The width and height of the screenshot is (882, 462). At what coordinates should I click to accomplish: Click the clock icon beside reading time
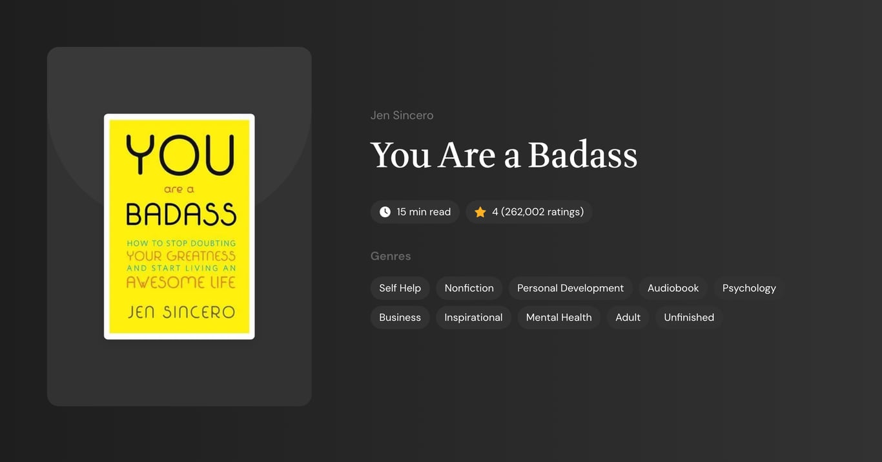point(384,211)
